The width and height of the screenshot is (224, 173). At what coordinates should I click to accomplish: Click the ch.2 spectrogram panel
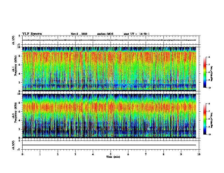tap(109, 116)
